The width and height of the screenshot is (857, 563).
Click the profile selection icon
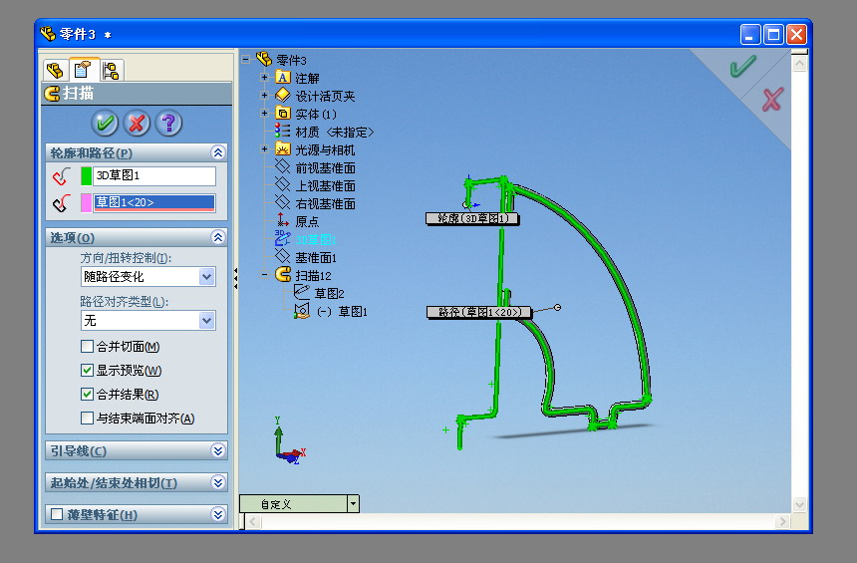pyautogui.click(x=62, y=176)
